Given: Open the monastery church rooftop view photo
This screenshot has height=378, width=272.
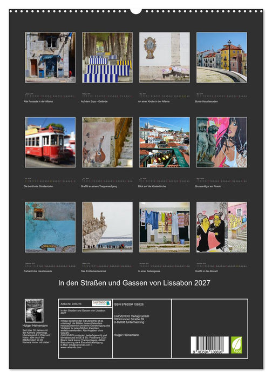Looking at the screenshot, I should [x=164, y=142].
